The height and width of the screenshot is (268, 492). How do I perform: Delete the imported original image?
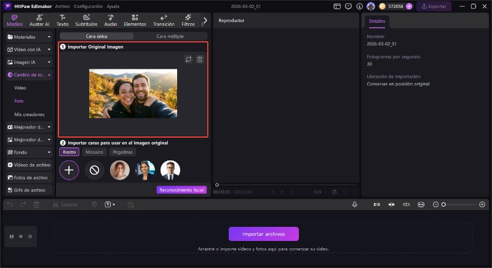(200, 59)
